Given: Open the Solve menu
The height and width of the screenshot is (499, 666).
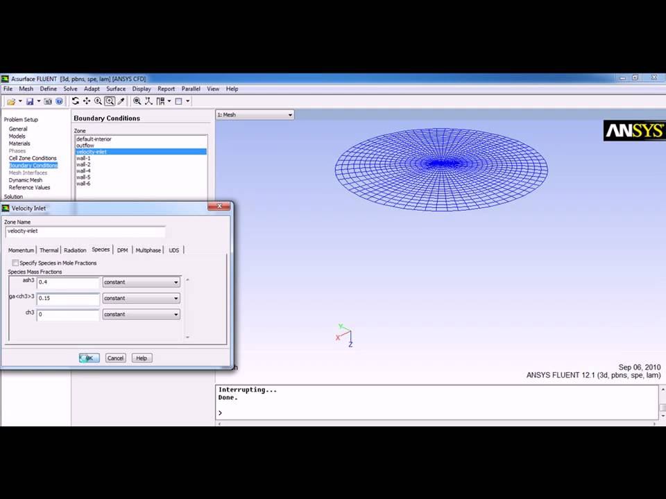Looking at the screenshot, I should click(71, 89).
